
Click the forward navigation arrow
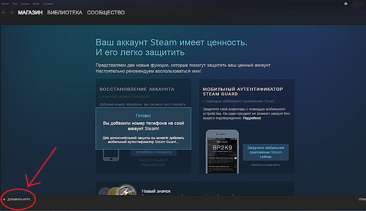(x=11, y=13)
